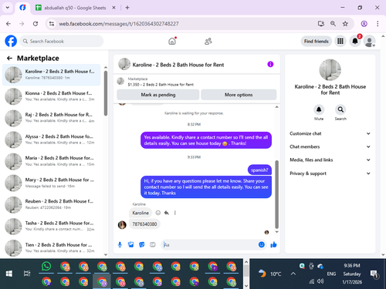Expand Privacy & support section
This screenshot has width=386, height=289.
330,173
